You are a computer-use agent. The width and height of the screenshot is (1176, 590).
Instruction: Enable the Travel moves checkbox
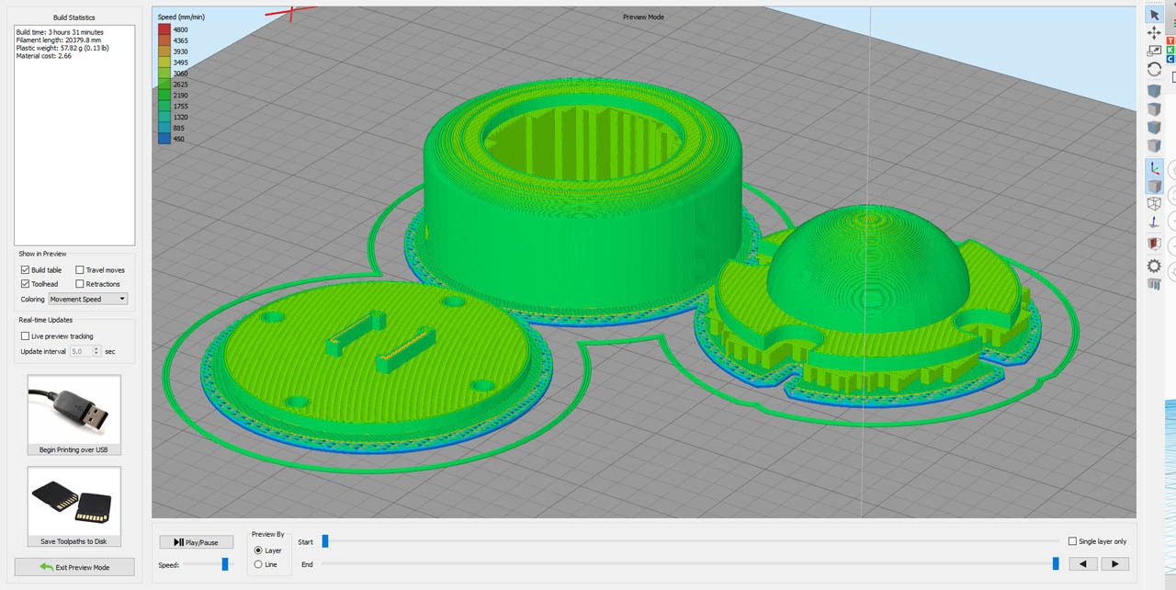79,269
